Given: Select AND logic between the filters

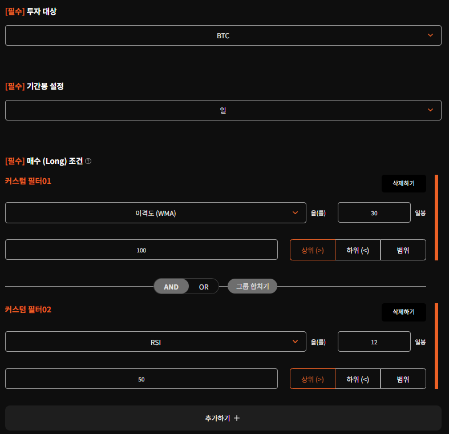Looking at the screenshot, I should tap(171, 286).
